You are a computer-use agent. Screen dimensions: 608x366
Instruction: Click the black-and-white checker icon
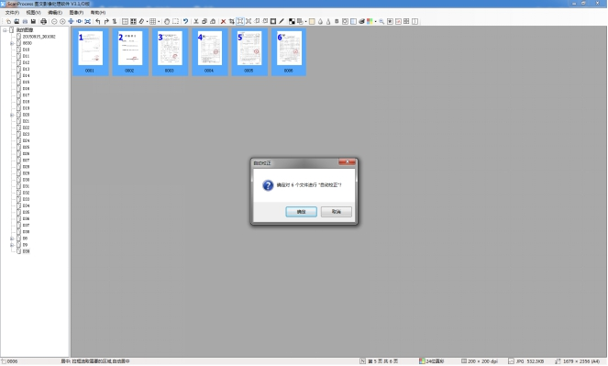coord(292,21)
